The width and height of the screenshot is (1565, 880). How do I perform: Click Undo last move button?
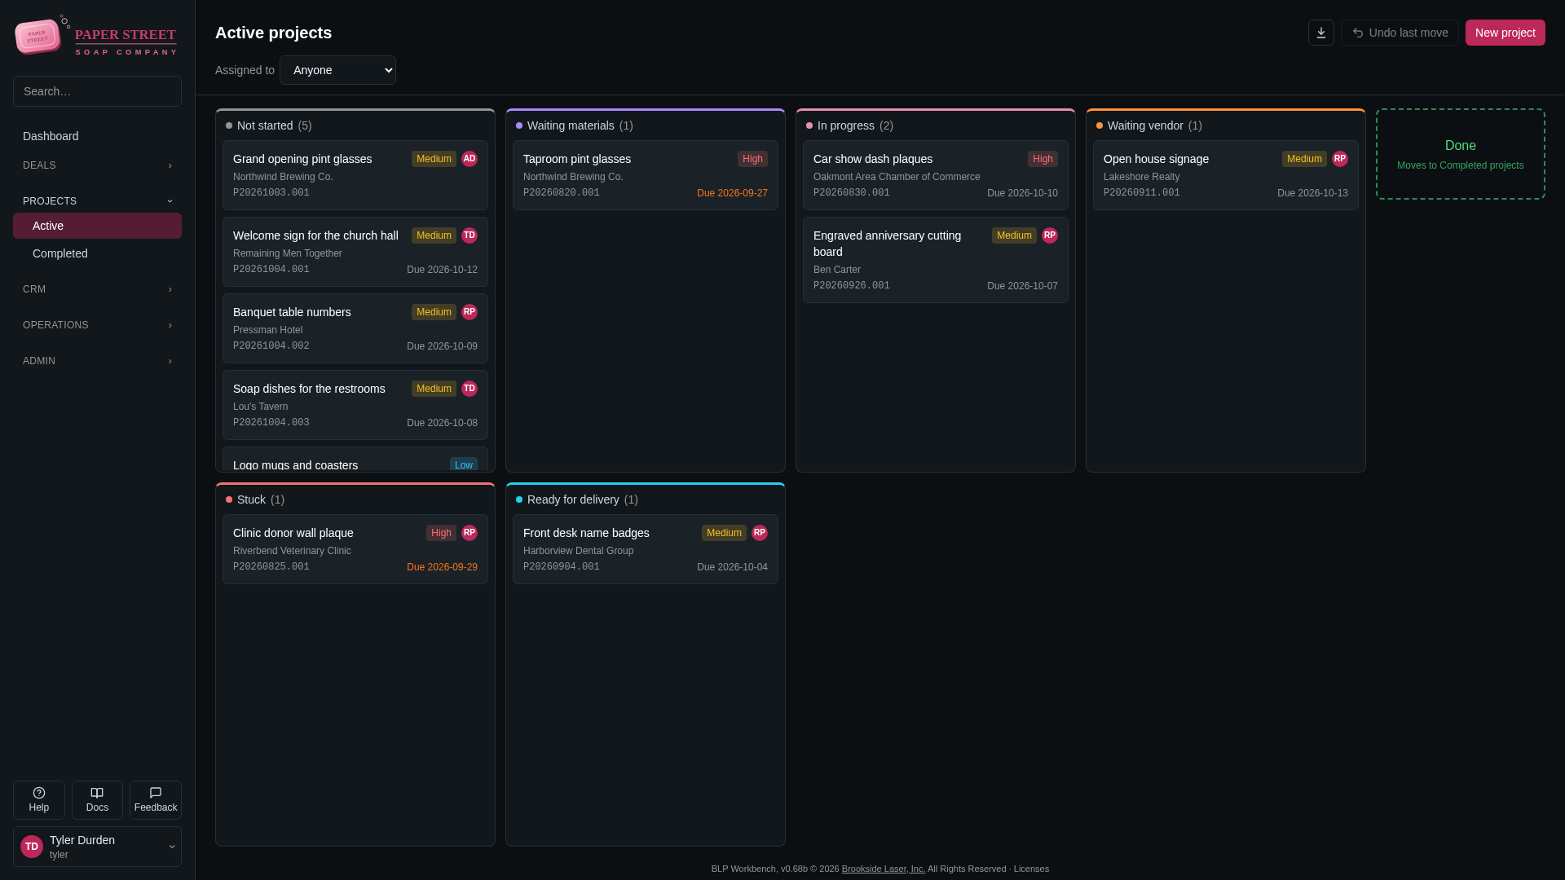coord(1400,33)
